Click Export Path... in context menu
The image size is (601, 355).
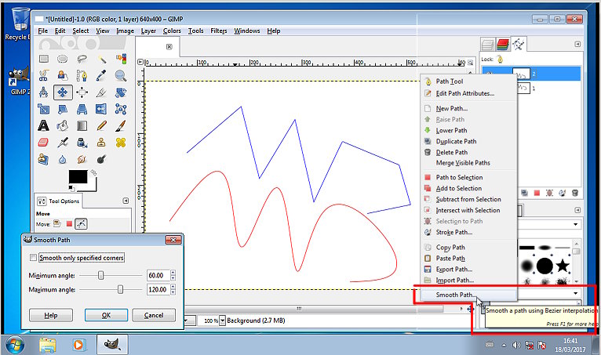point(468,270)
